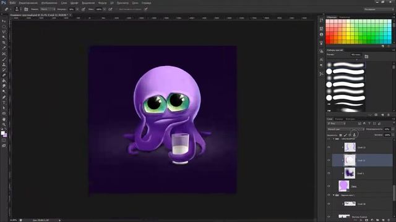Image resolution: width=396 pixels, height=222 pixels.
Task: Collapse the second layer group triangle
Action: [x=334, y=195]
